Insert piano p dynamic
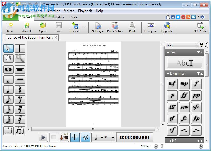Screen dimensions: 211x151 (x=172, y=96)
